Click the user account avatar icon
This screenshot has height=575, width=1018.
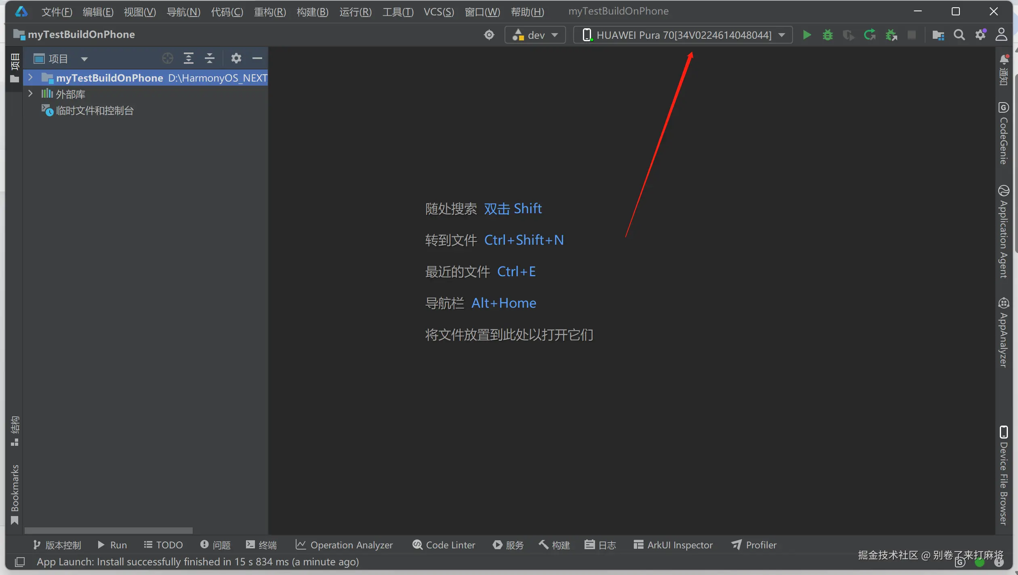pyautogui.click(x=1001, y=35)
